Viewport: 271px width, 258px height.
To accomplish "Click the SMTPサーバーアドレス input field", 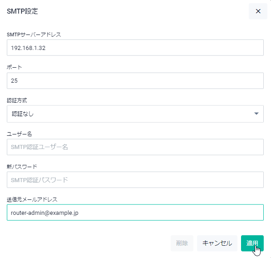I will [135, 48].
